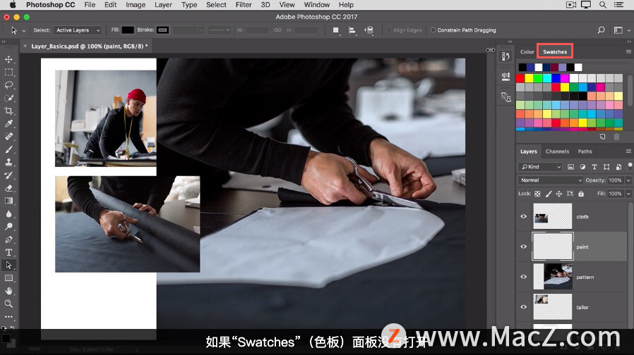Open the Window menu
The height and width of the screenshot is (355, 634).
tap(316, 5)
